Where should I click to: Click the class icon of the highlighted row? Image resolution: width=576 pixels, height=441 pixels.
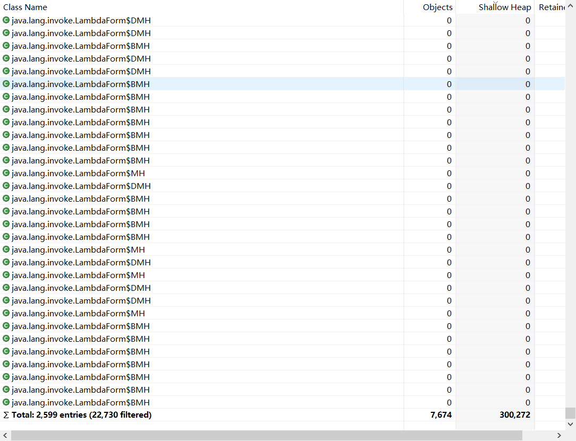[x=6, y=84]
